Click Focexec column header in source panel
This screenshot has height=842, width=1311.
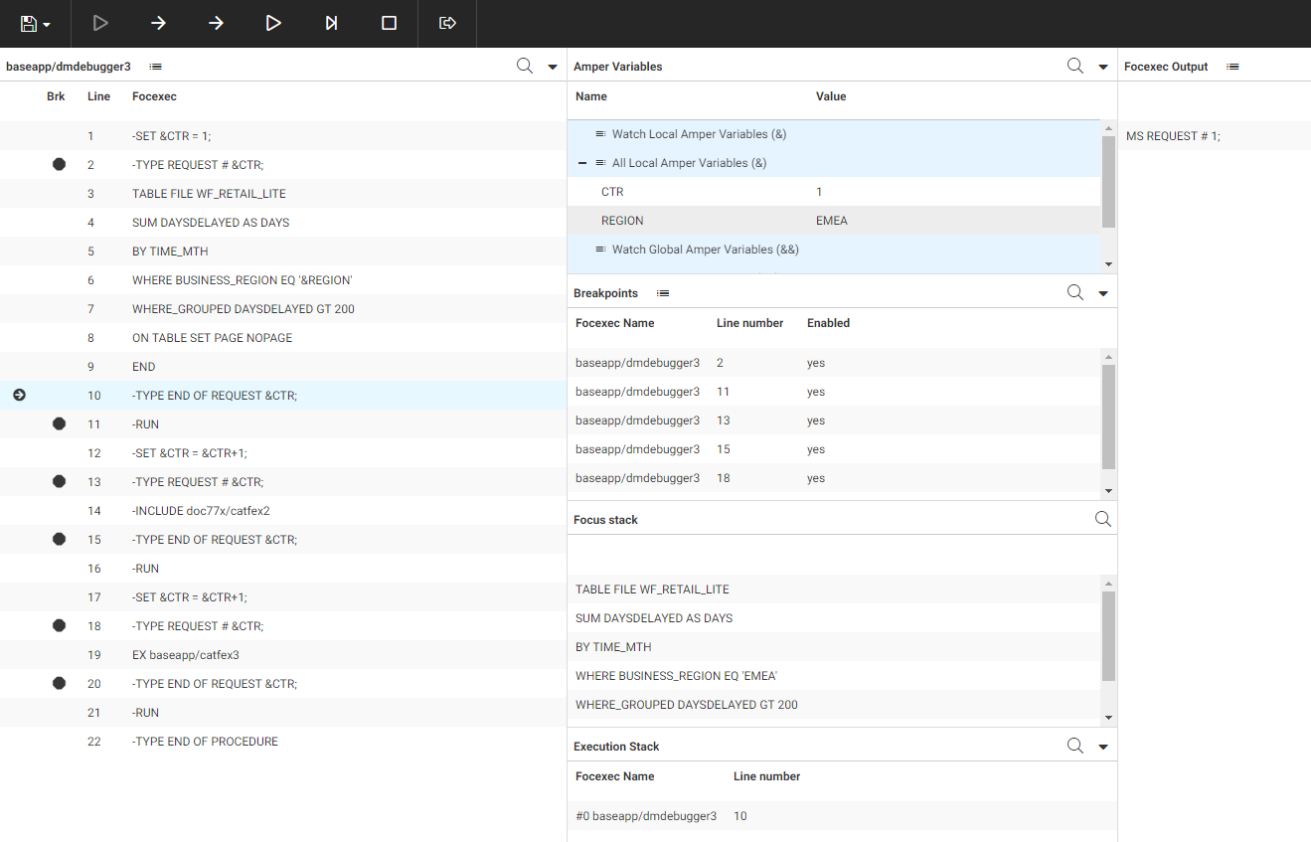(x=154, y=96)
